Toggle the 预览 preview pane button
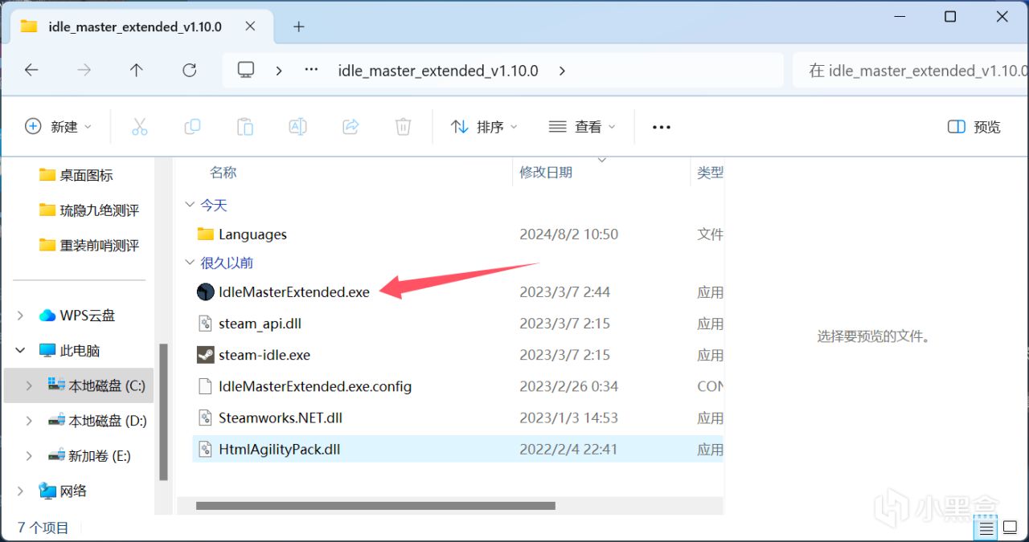 [x=974, y=127]
